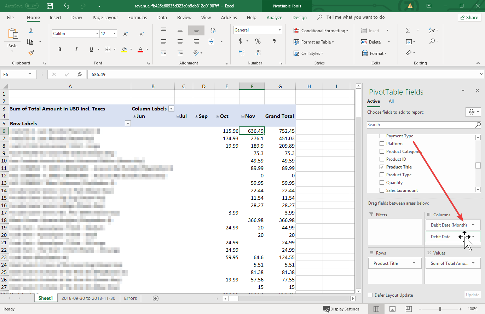Check the Platform field checkbox
The height and width of the screenshot is (314, 485).
pos(382,144)
